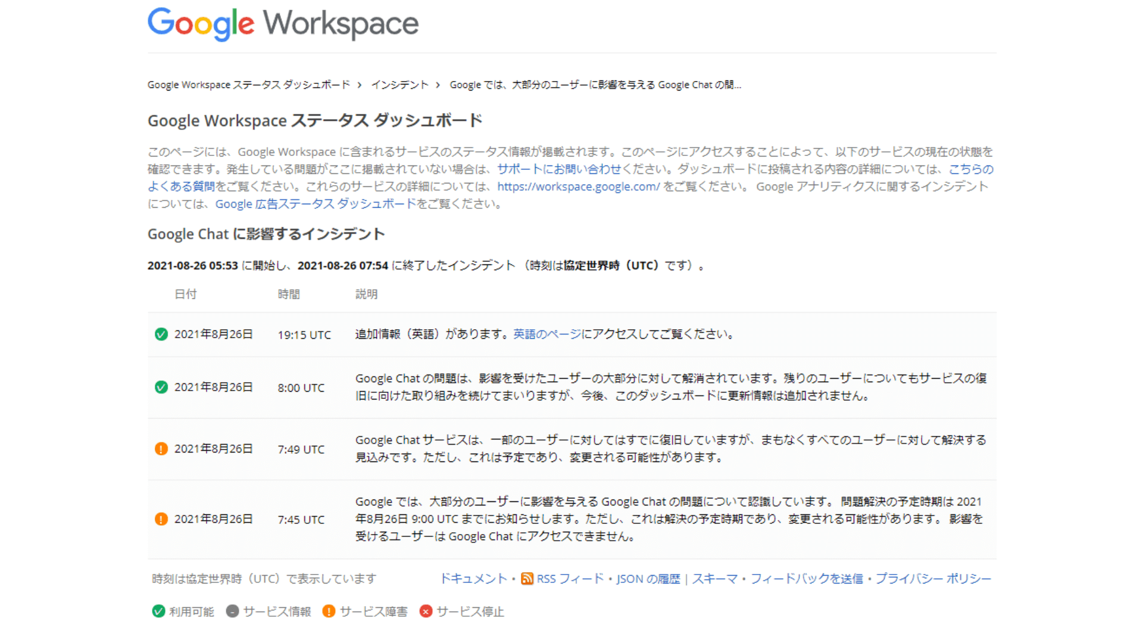
Task: Select インシデント in the breadcrumb trail
Action: 399,85
